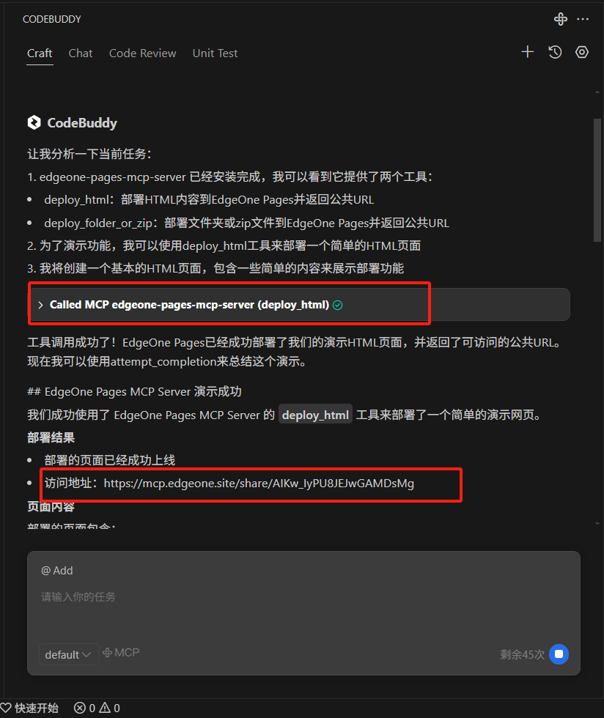Open the CodeBuddy settings hexagon icon
Image resolution: width=604 pixels, height=718 pixels.
582,52
